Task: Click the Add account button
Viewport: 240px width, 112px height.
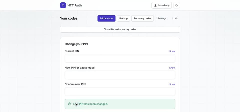Action: [x=106, y=18]
